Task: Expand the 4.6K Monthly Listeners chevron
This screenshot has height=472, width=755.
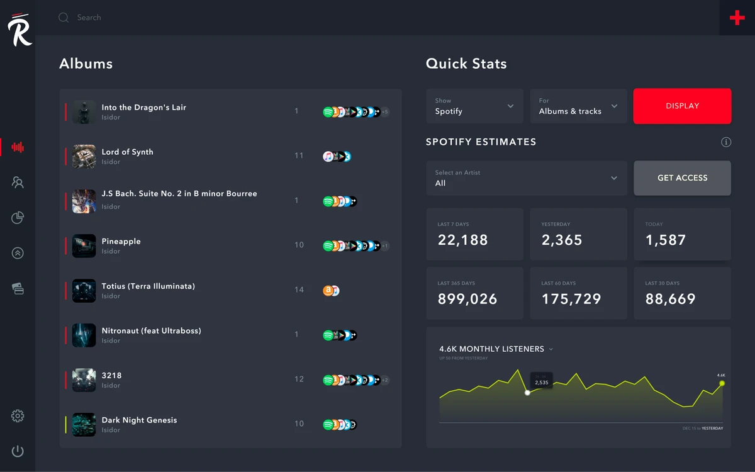Action: click(551, 349)
